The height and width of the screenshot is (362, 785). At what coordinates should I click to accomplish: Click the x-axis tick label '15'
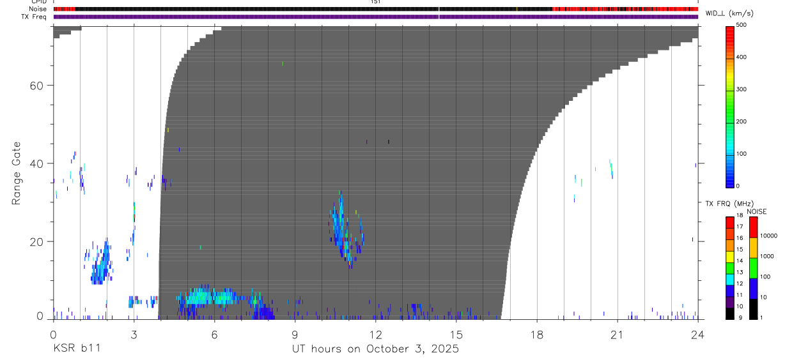click(456, 335)
